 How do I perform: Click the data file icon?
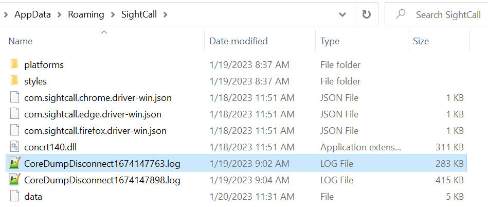point(14,196)
